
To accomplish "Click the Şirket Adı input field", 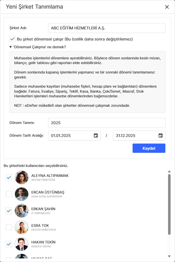I will [107, 28].
